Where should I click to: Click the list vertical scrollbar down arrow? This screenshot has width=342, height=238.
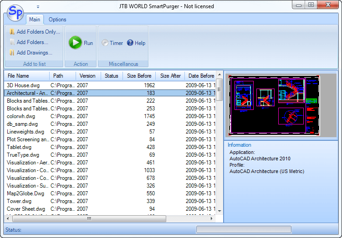coord(219,211)
